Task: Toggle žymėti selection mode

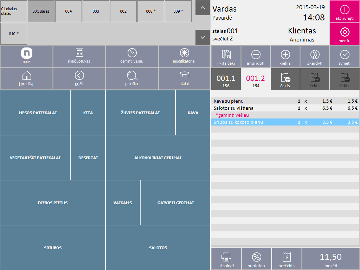Action: [x=345, y=57]
